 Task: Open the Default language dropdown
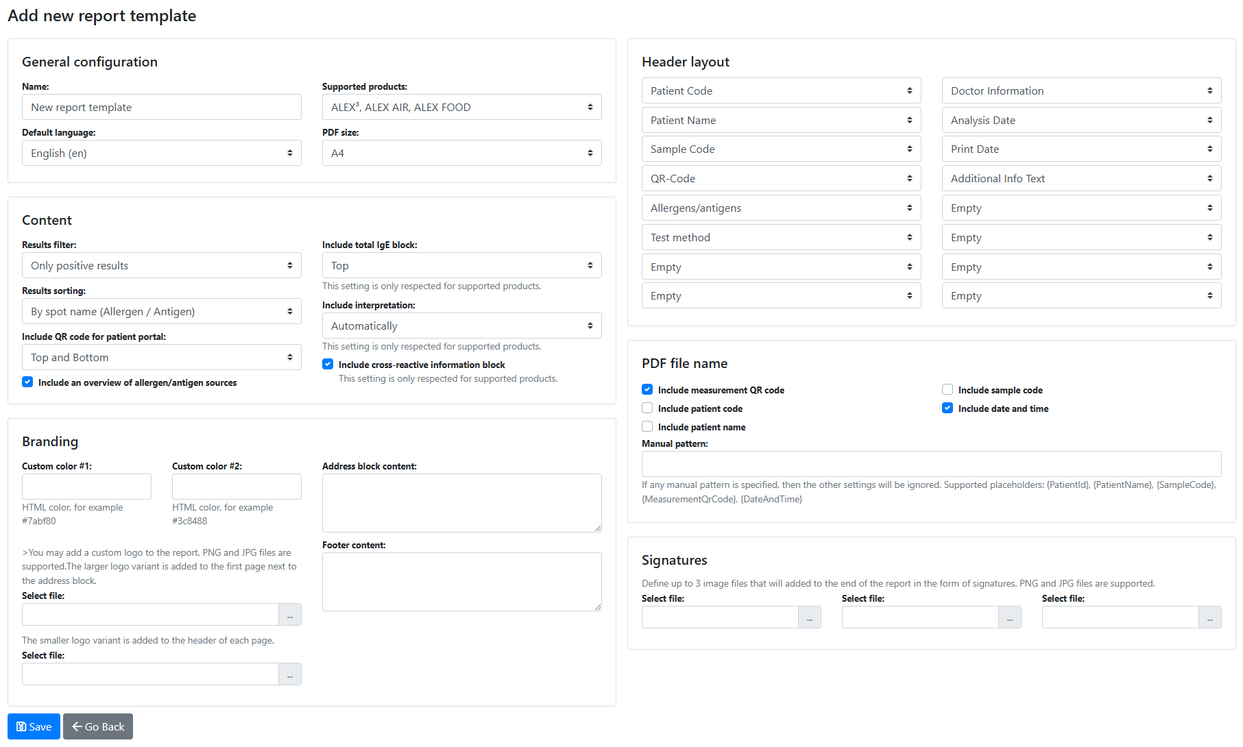point(161,154)
